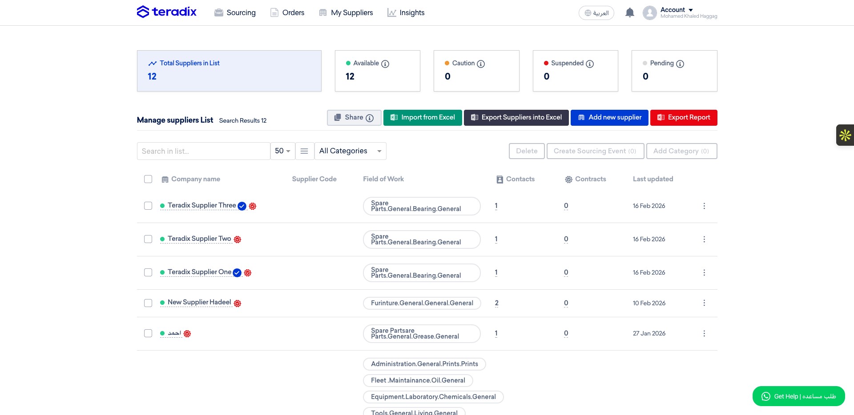Click Create Sourcing Event button
854x415 pixels.
pyautogui.click(x=596, y=151)
